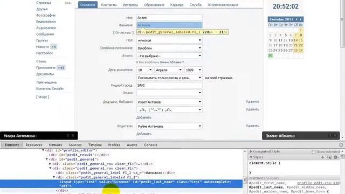Open the [ VkOpt ] menu link

click(x=43, y=97)
